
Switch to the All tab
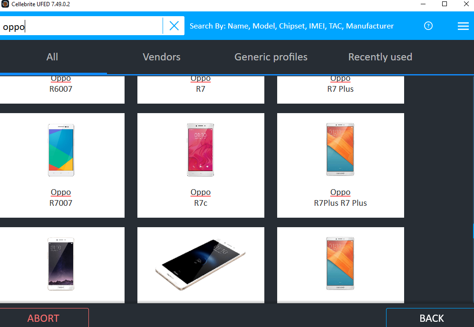tap(52, 57)
